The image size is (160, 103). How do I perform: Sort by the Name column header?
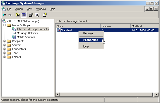(78, 26)
